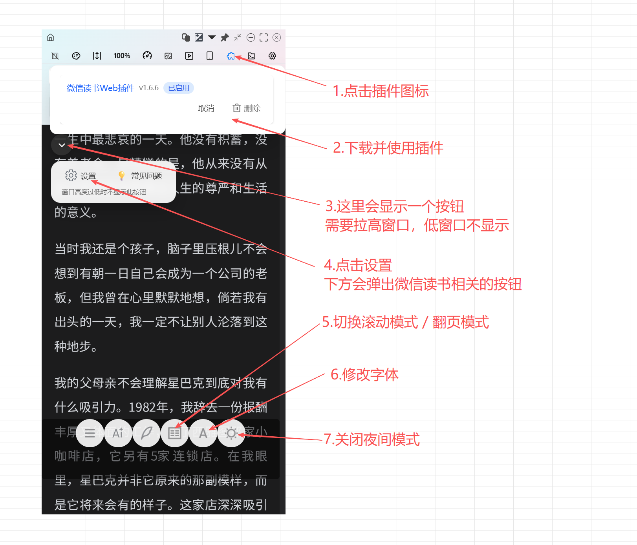Viewport: 637px width, 545px height.
Task: Switch scroll/page mode with layout button
Action: tap(175, 433)
